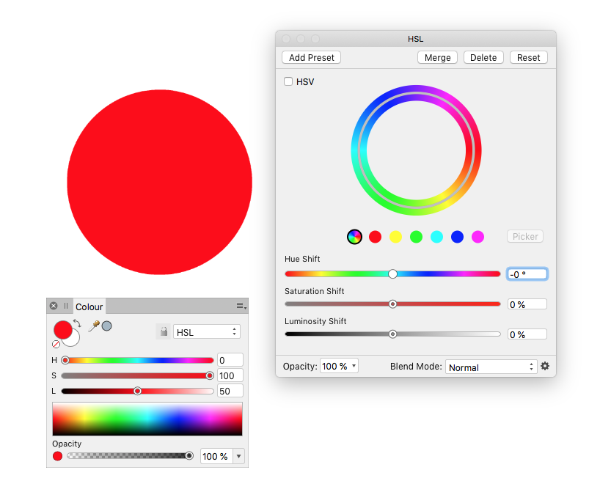Select the yellow channel dot in HSL
This screenshot has height=503, width=589.
click(395, 237)
